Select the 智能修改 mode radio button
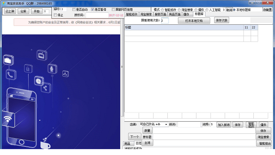The image size is (275, 155). [x=162, y=10]
